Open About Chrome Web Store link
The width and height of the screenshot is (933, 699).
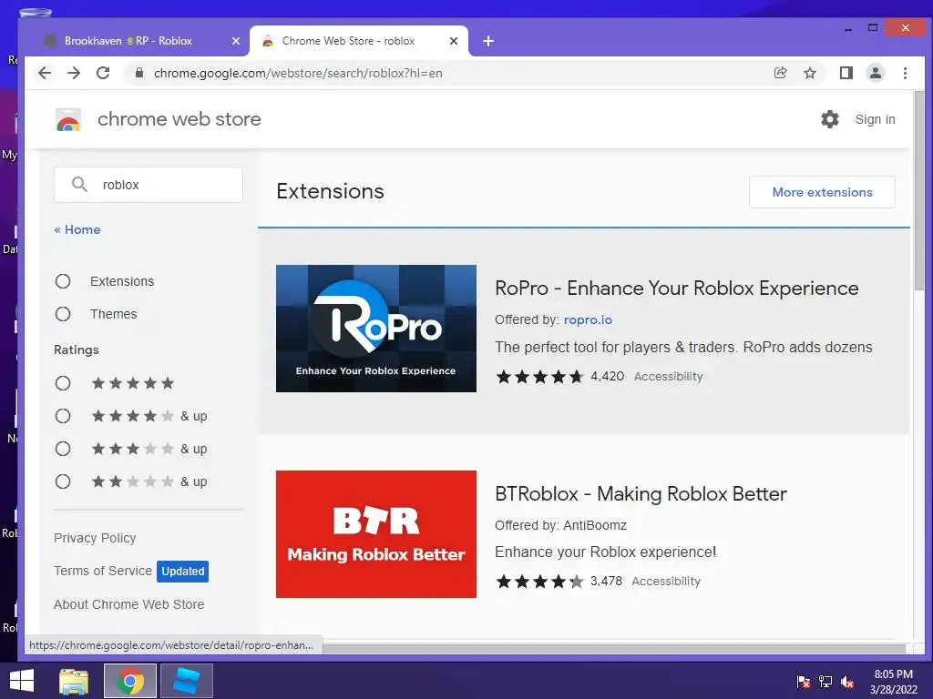pyautogui.click(x=129, y=604)
